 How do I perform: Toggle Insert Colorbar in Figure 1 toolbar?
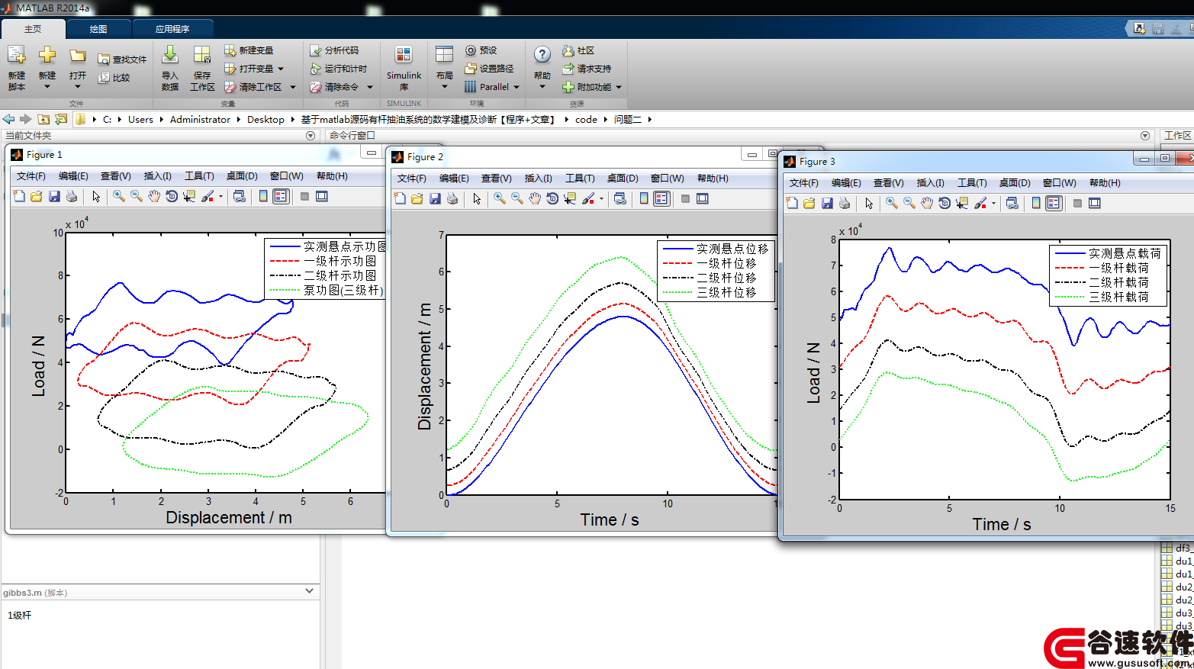coord(263,196)
